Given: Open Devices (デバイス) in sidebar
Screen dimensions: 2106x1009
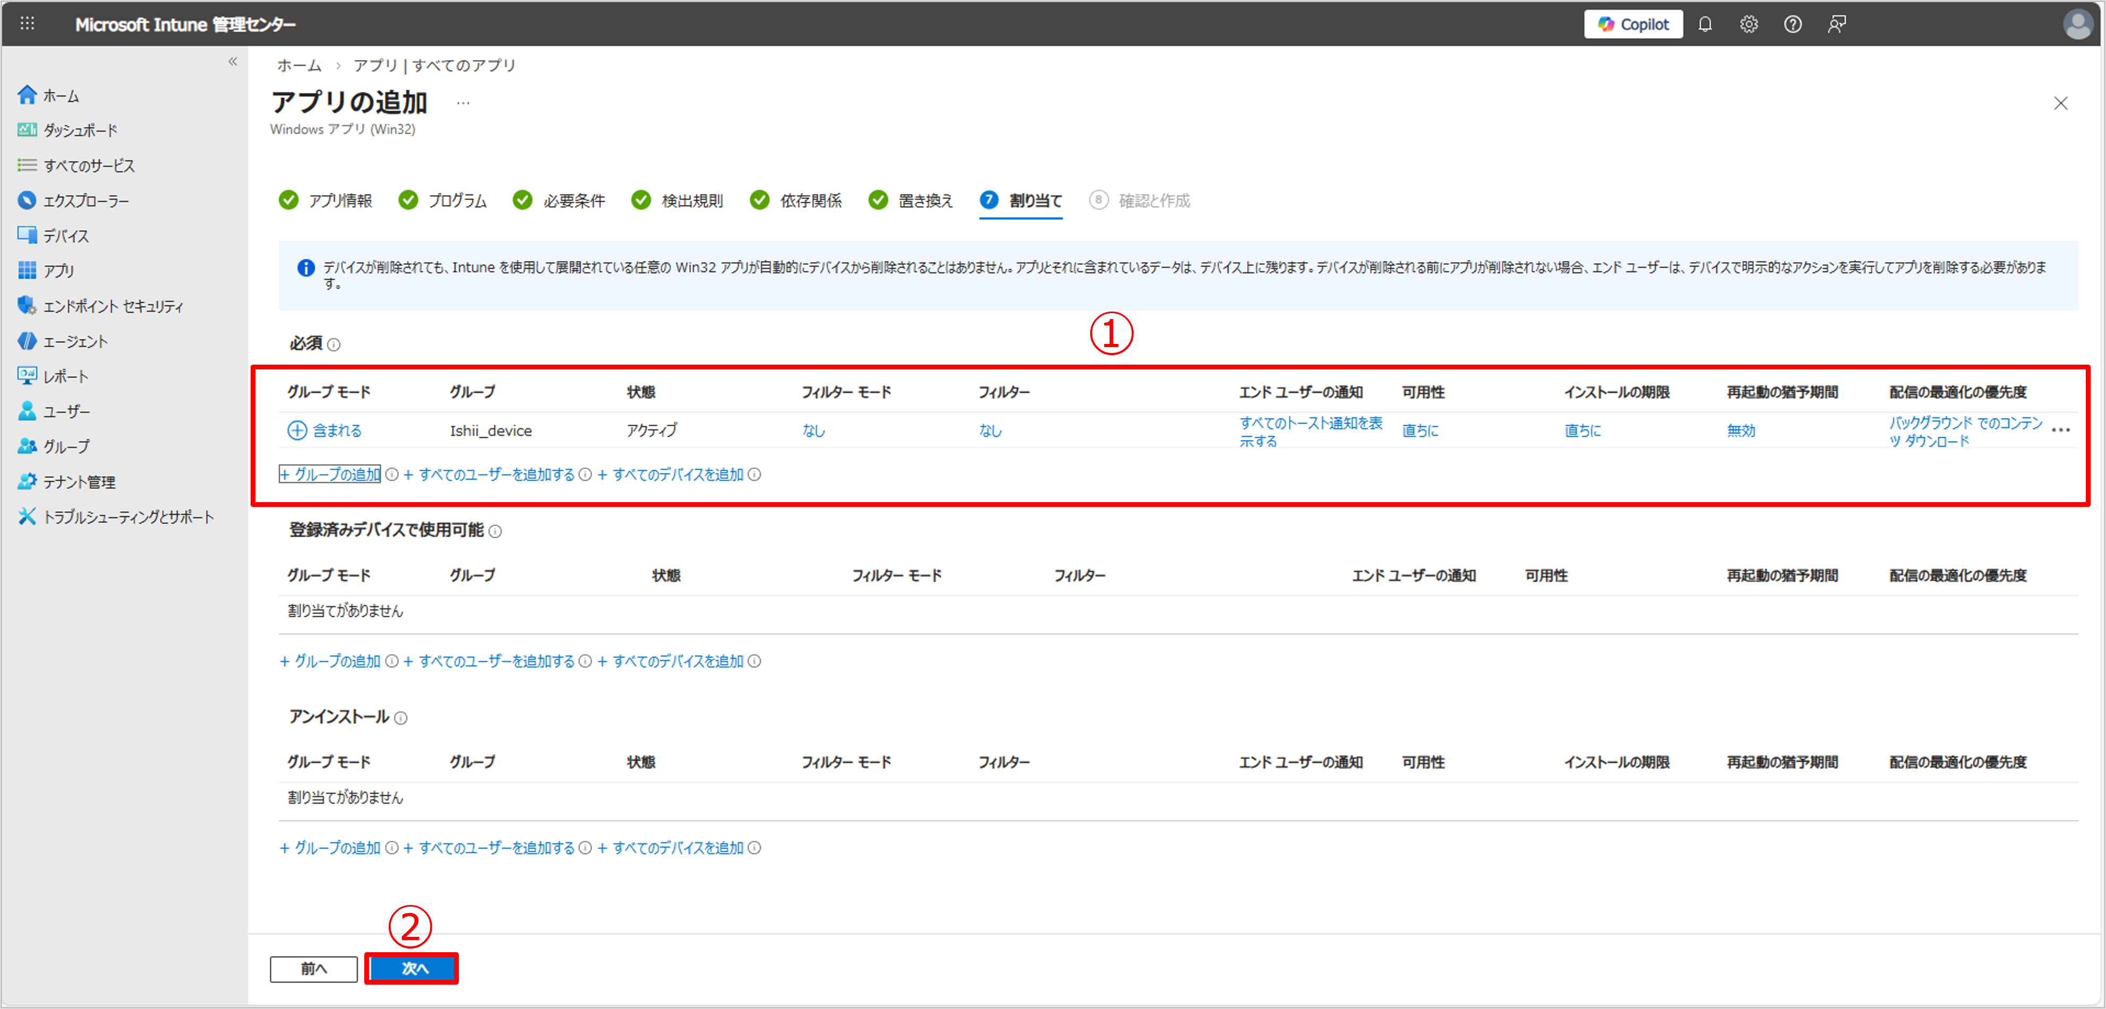Looking at the screenshot, I should [x=65, y=236].
